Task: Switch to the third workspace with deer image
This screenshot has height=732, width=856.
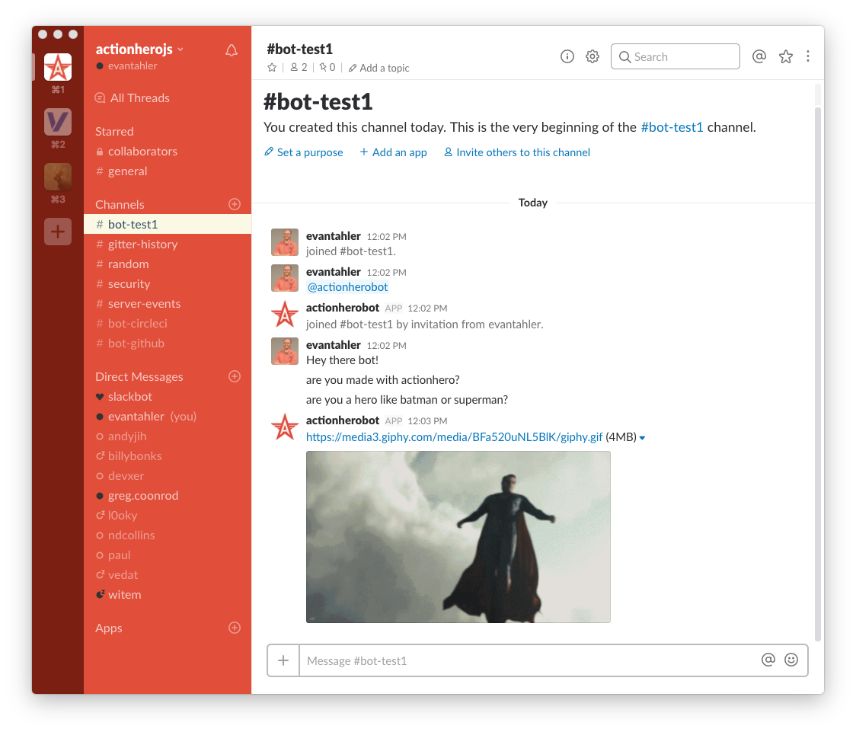Action: tap(58, 177)
